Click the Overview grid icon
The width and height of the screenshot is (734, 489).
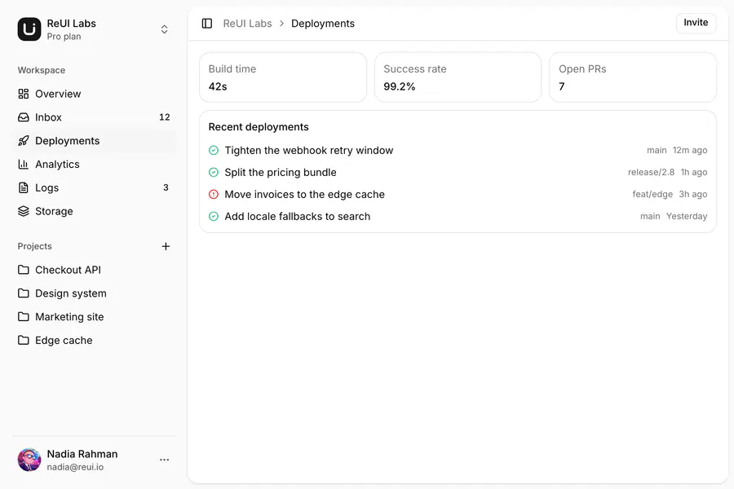pyautogui.click(x=24, y=94)
